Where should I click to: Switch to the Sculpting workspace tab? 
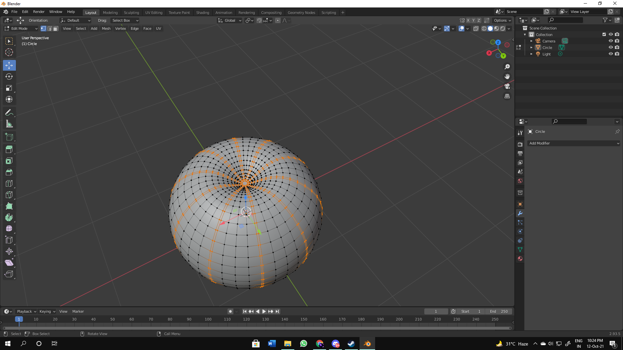pyautogui.click(x=131, y=13)
